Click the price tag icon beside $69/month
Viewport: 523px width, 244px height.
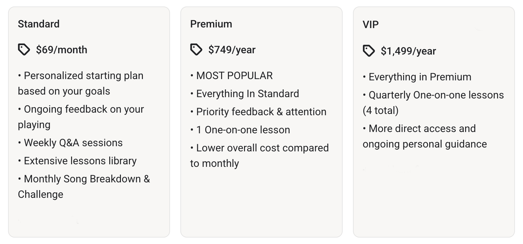tap(24, 50)
